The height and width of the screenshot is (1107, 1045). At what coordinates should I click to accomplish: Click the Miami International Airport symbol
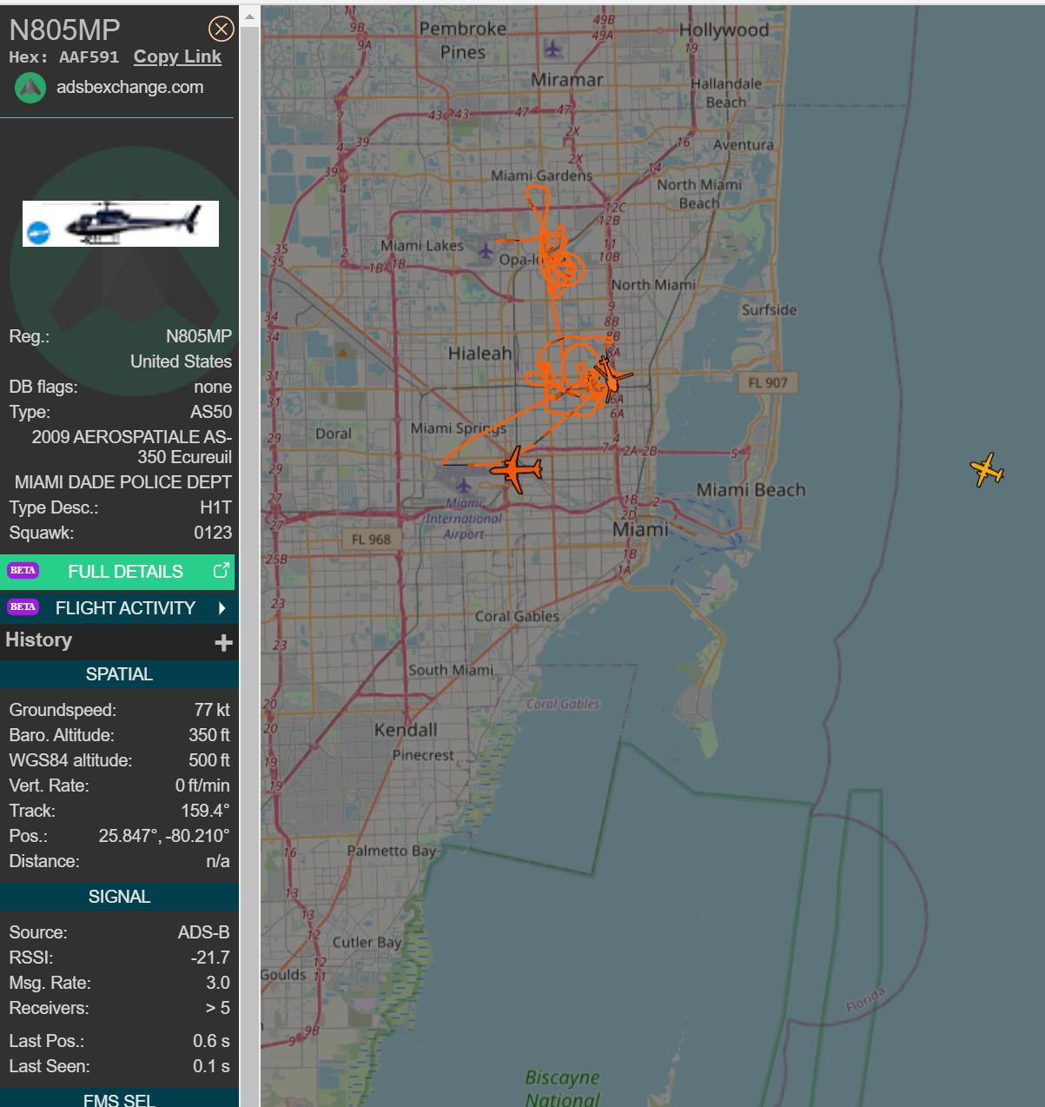(x=464, y=485)
